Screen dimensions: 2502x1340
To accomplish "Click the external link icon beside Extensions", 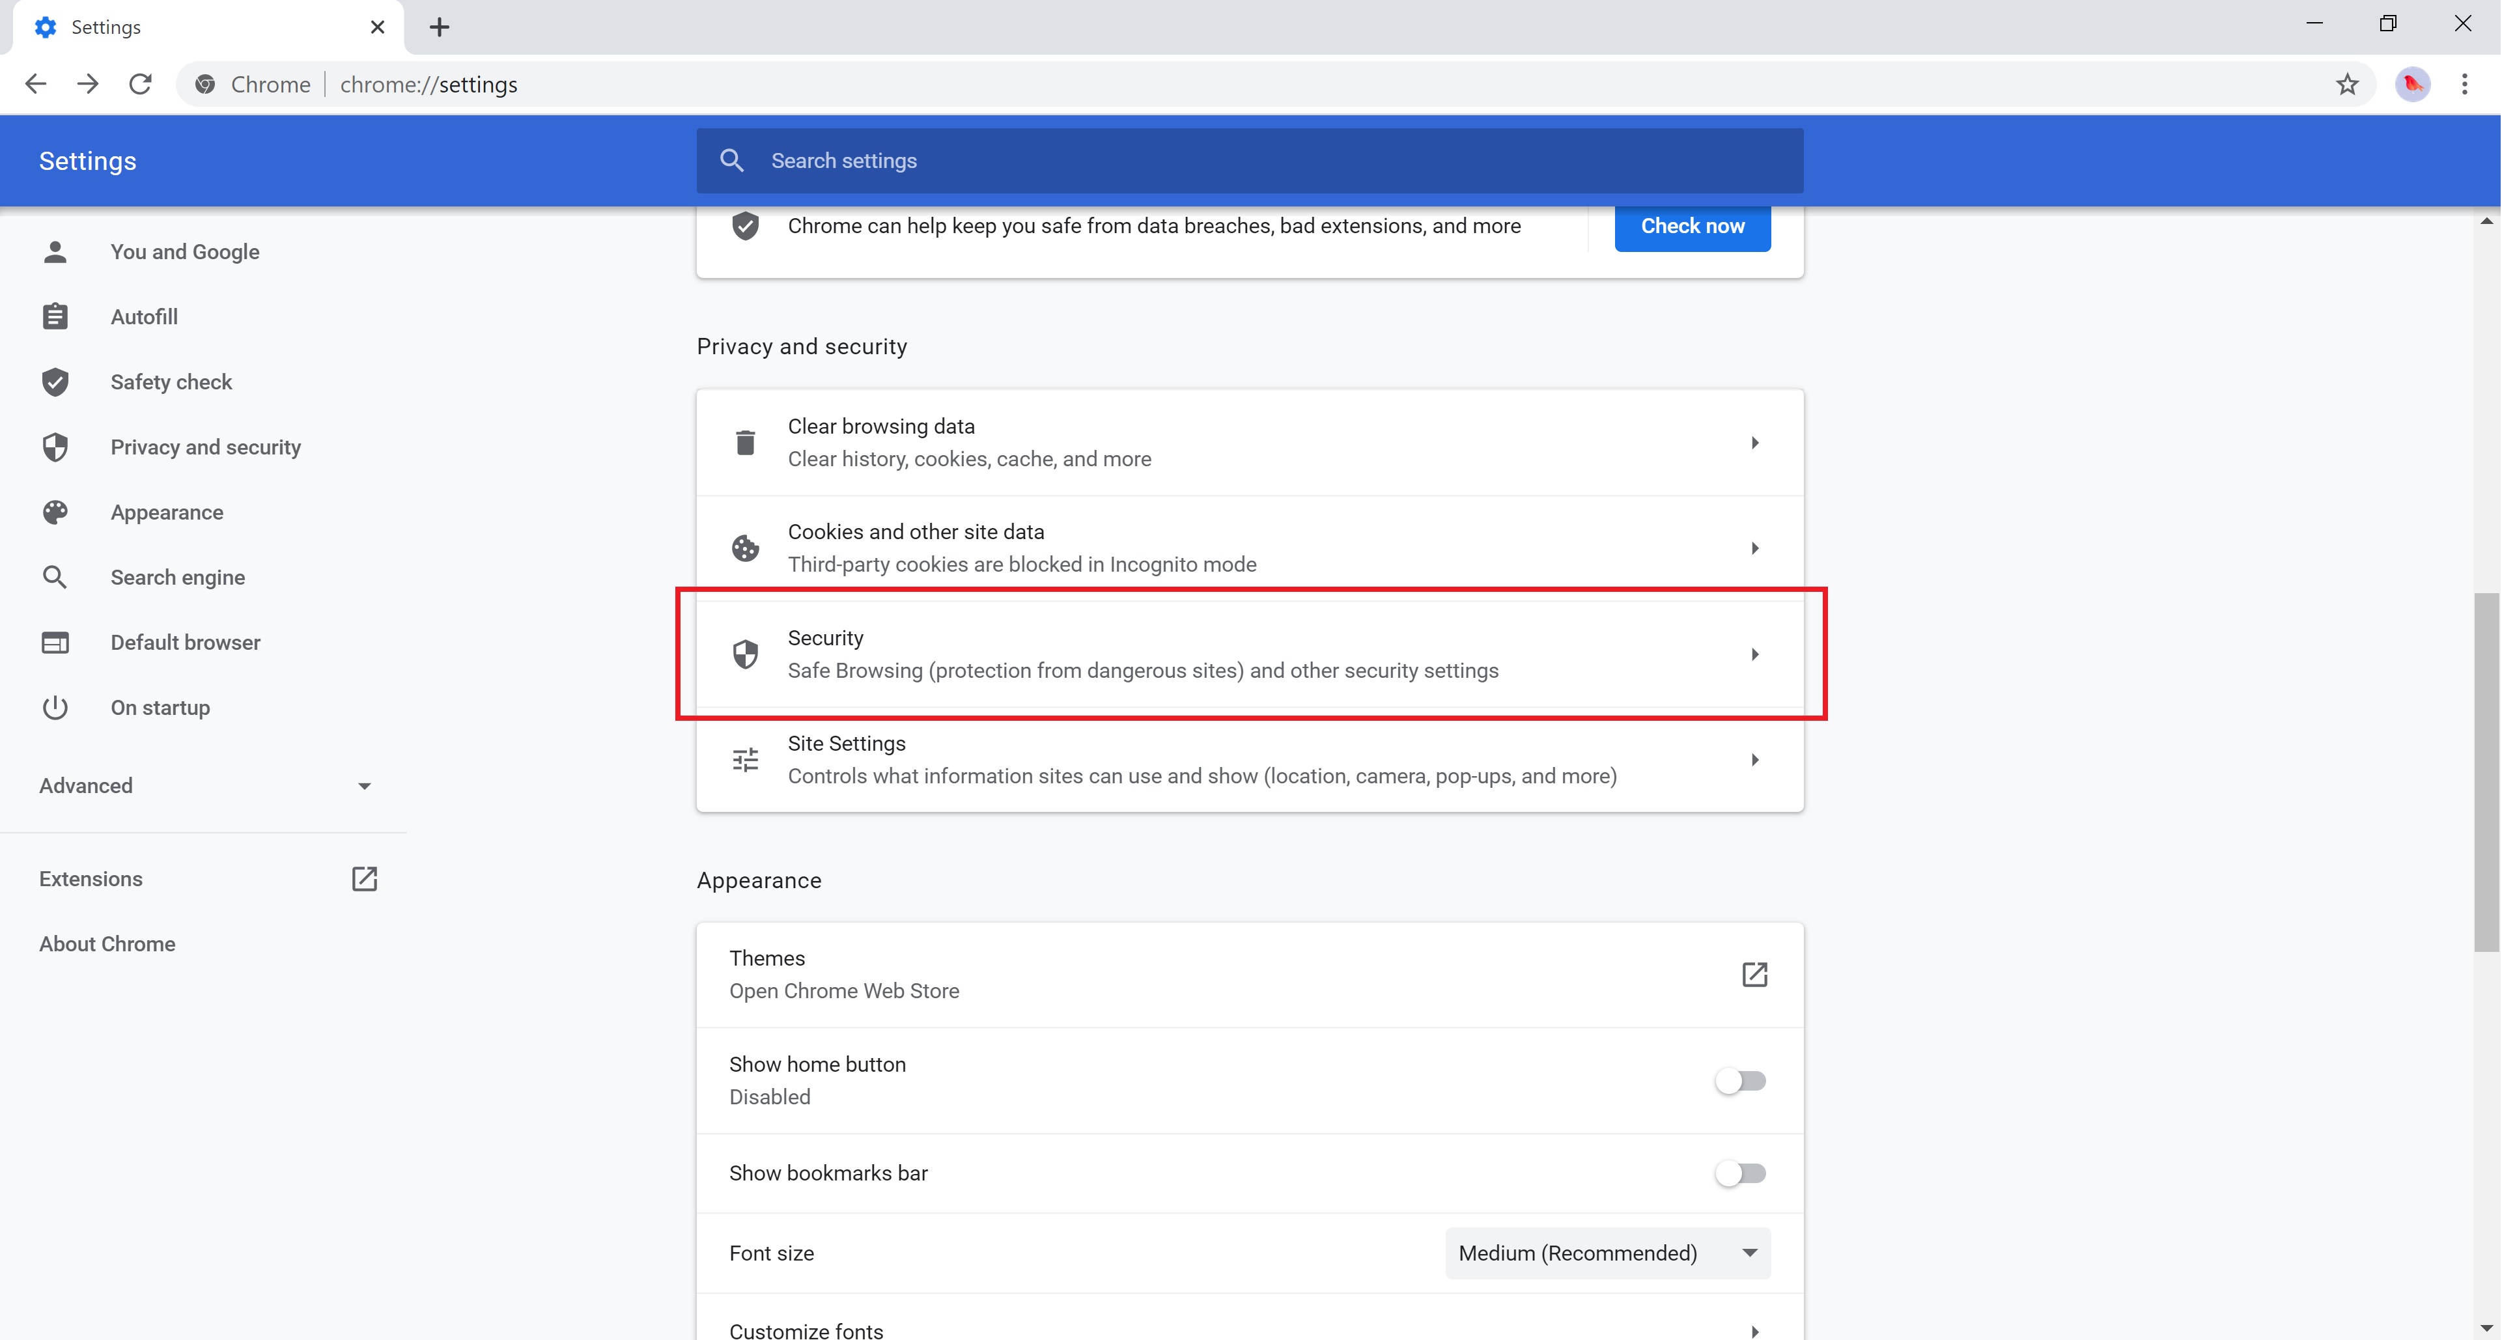I will 364,879.
